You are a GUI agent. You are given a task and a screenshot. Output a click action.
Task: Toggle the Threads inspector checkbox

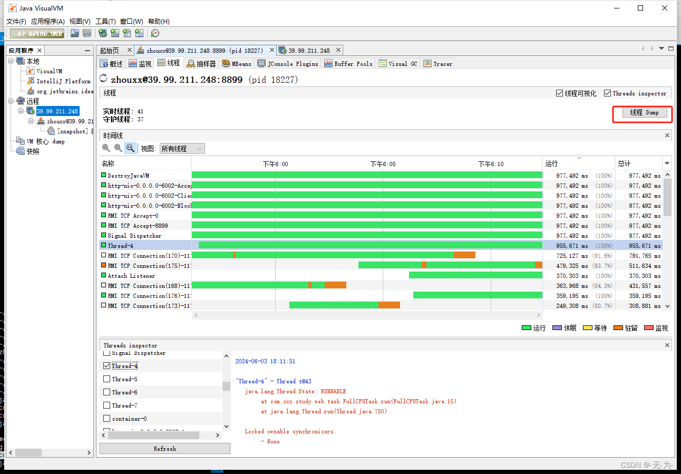[607, 93]
